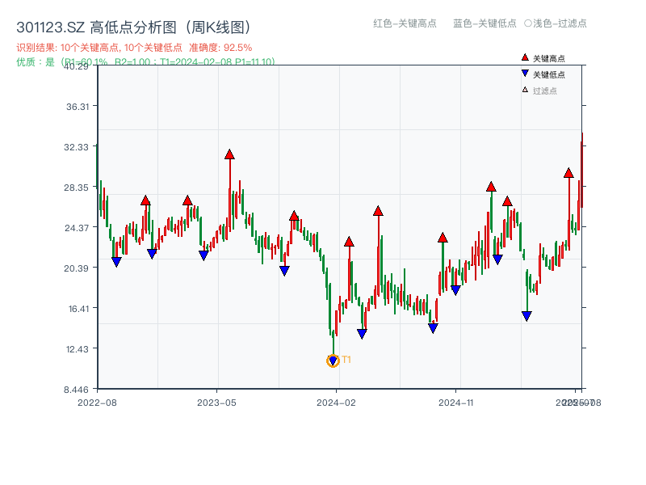Image resolution: width=646 pixels, height=485 pixels.
Task: Click the 浅色-过滤点 circle label
Action: (x=556, y=23)
